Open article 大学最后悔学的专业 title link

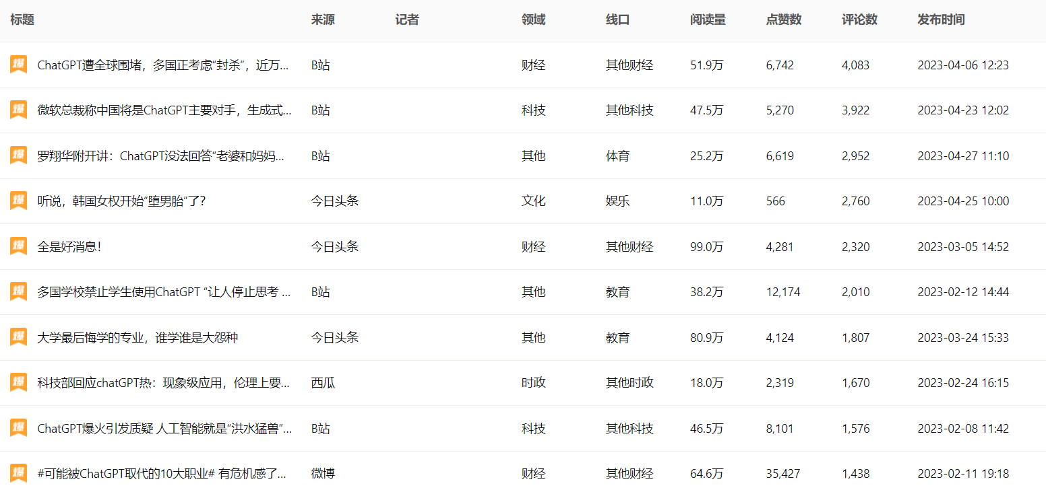tap(137, 338)
